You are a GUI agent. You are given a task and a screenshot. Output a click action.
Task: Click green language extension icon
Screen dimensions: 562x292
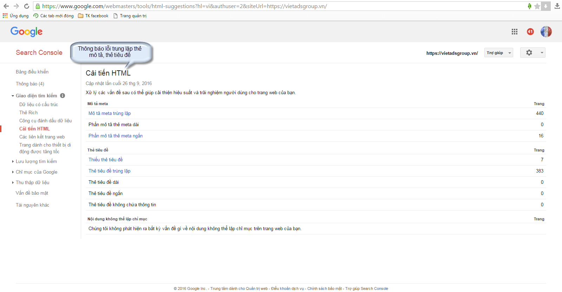pyautogui.click(x=529, y=6)
